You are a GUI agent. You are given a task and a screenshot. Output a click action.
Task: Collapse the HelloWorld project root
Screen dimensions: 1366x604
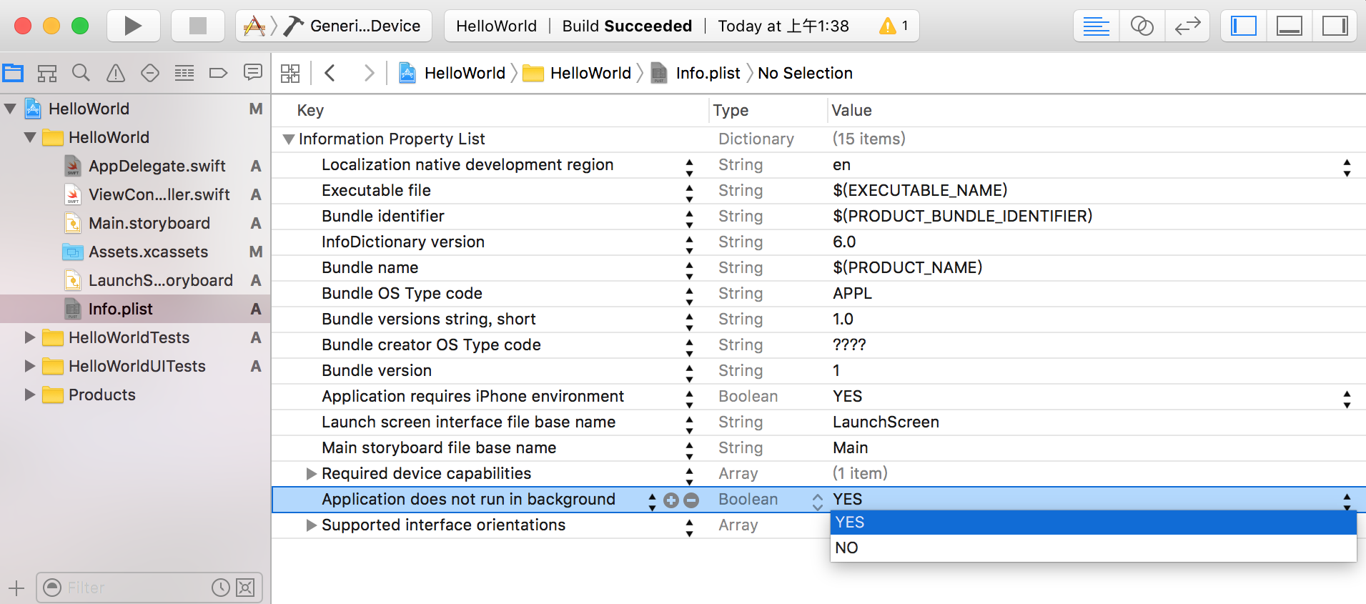11,109
